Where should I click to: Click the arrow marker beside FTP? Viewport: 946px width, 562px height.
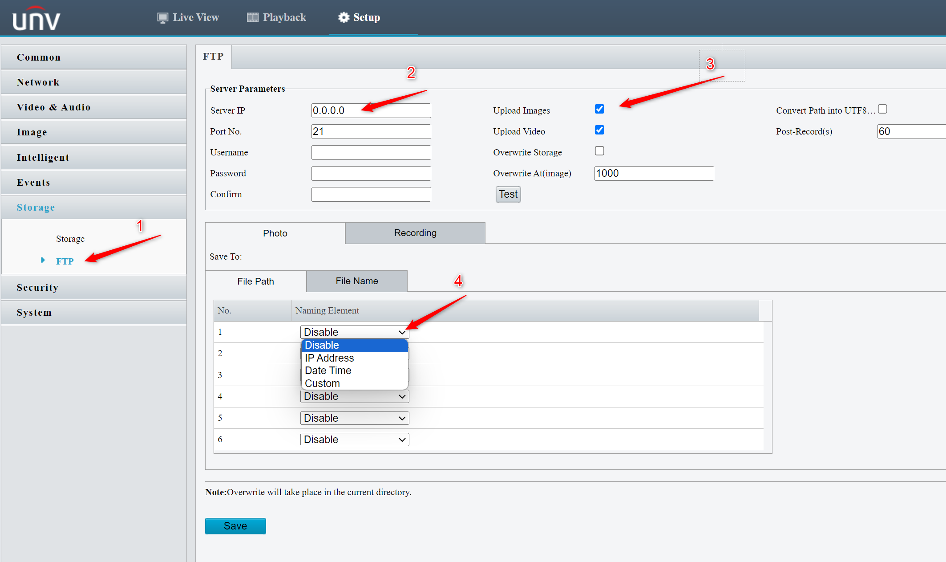pyautogui.click(x=43, y=260)
